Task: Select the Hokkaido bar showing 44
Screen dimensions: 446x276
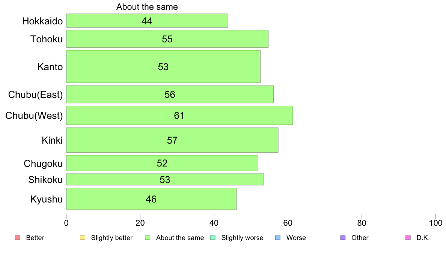Action: (147, 21)
